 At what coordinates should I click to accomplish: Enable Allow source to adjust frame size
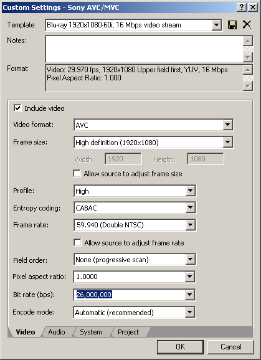[x=77, y=174]
